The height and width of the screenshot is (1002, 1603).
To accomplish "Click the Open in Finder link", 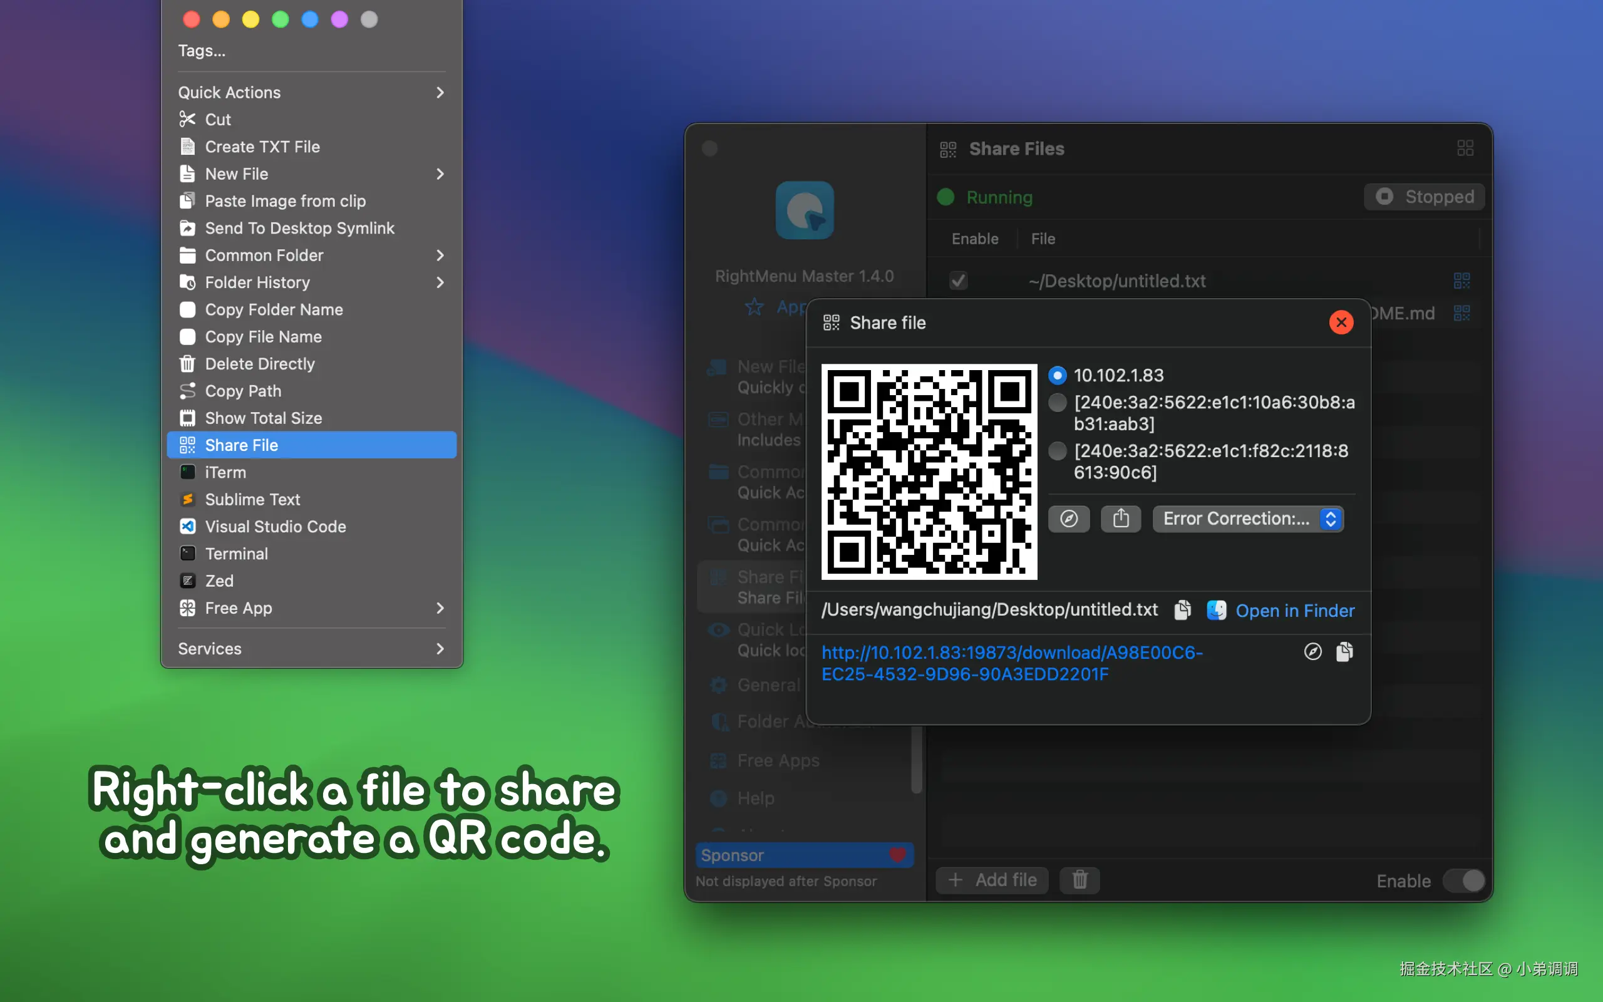I will click(x=1294, y=611).
